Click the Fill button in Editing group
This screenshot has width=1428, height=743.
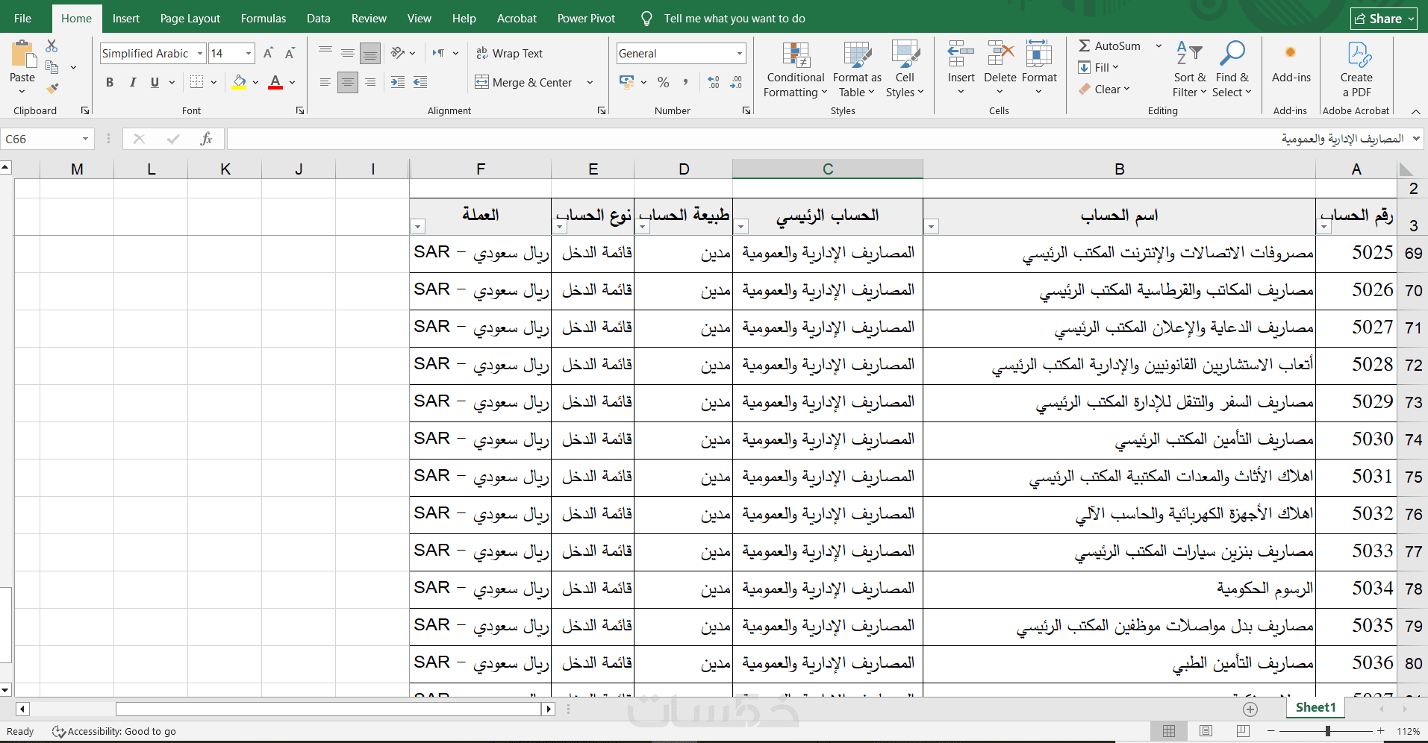click(1098, 68)
